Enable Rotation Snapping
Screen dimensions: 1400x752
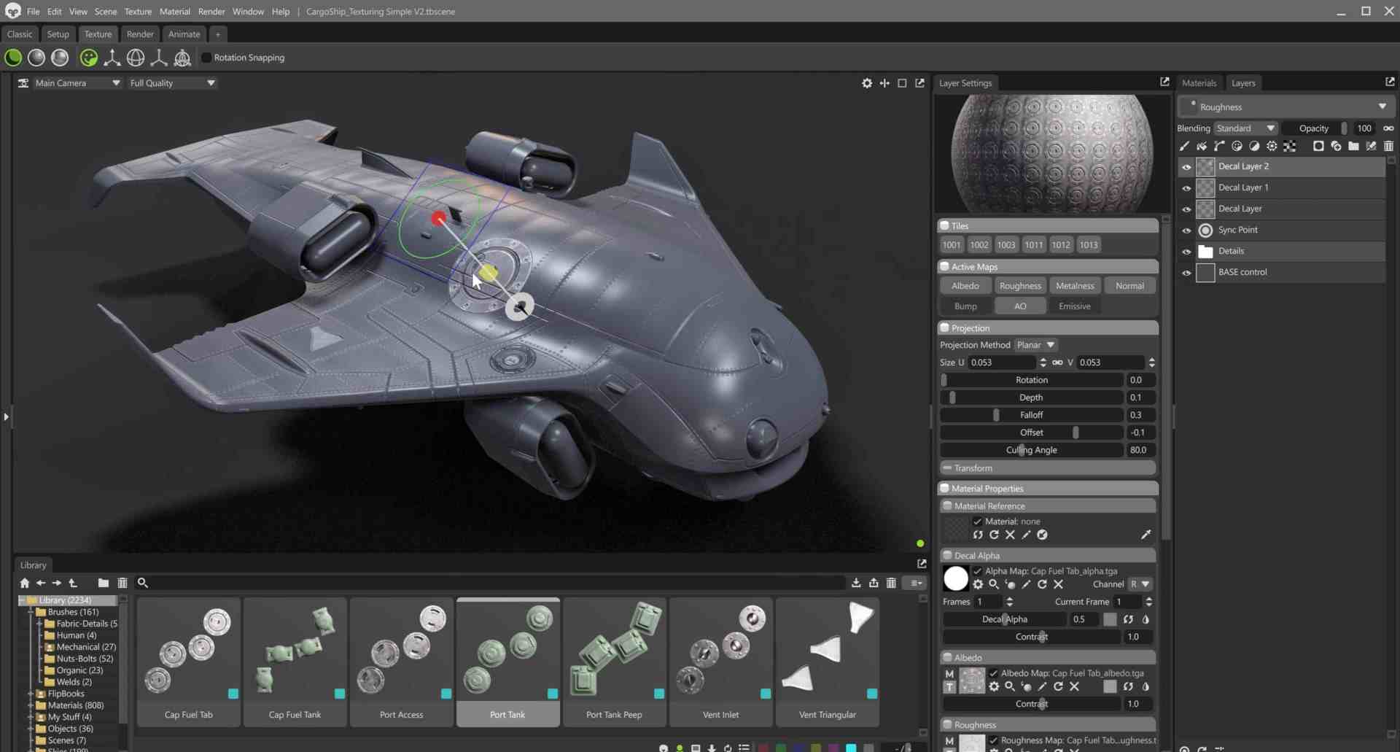tap(206, 58)
